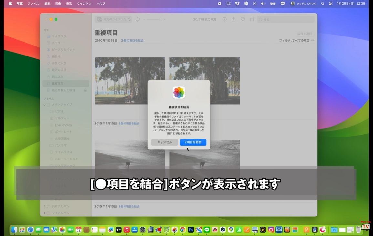Open the ウインドウ menu
Viewport: 373px width, 236px height.
point(84,4)
